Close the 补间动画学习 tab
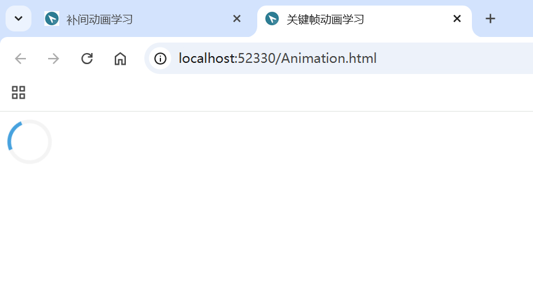Screen dimensions: 533x307 (x=237, y=18)
